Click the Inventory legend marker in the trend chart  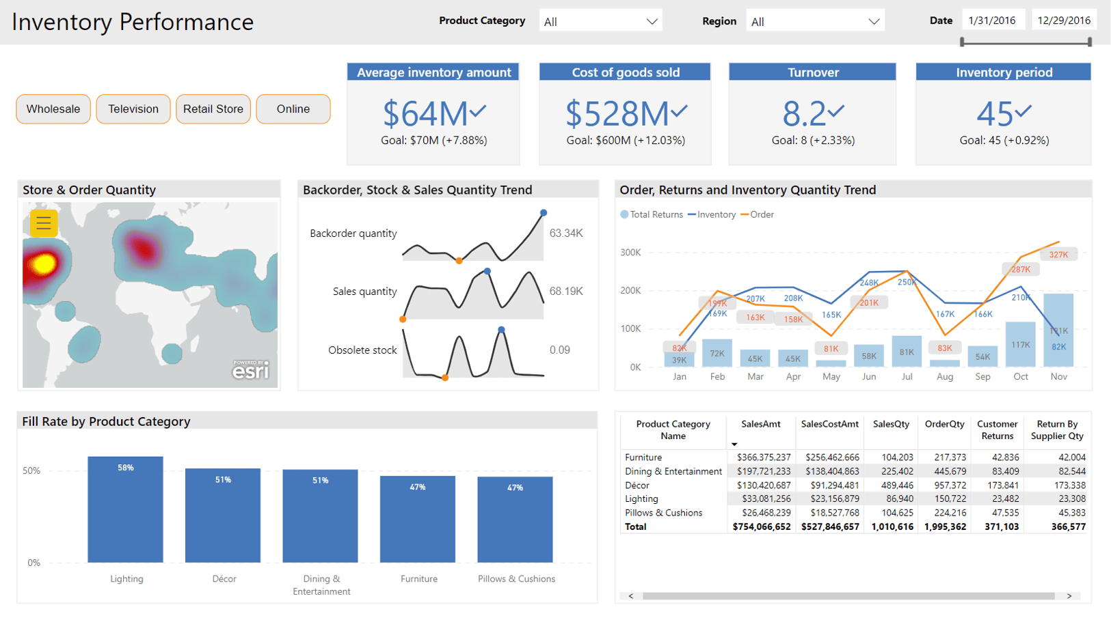[x=693, y=214]
